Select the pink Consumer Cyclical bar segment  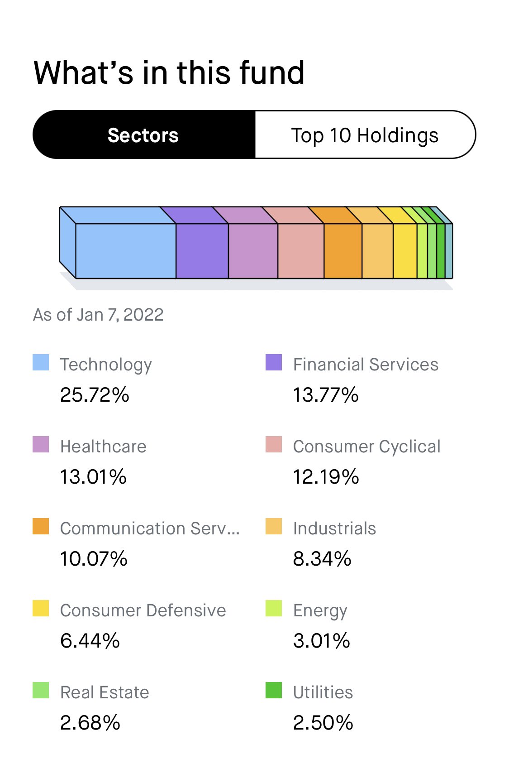point(301,251)
